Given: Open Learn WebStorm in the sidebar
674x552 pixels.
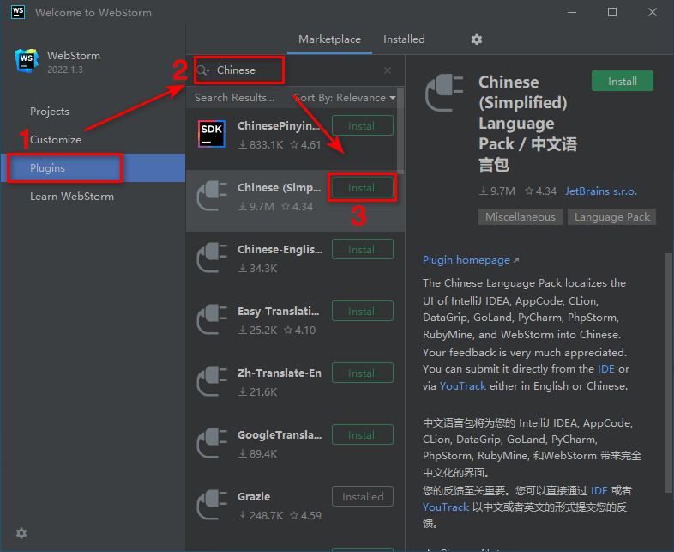Looking at the screenshot, I should [93, 197].
